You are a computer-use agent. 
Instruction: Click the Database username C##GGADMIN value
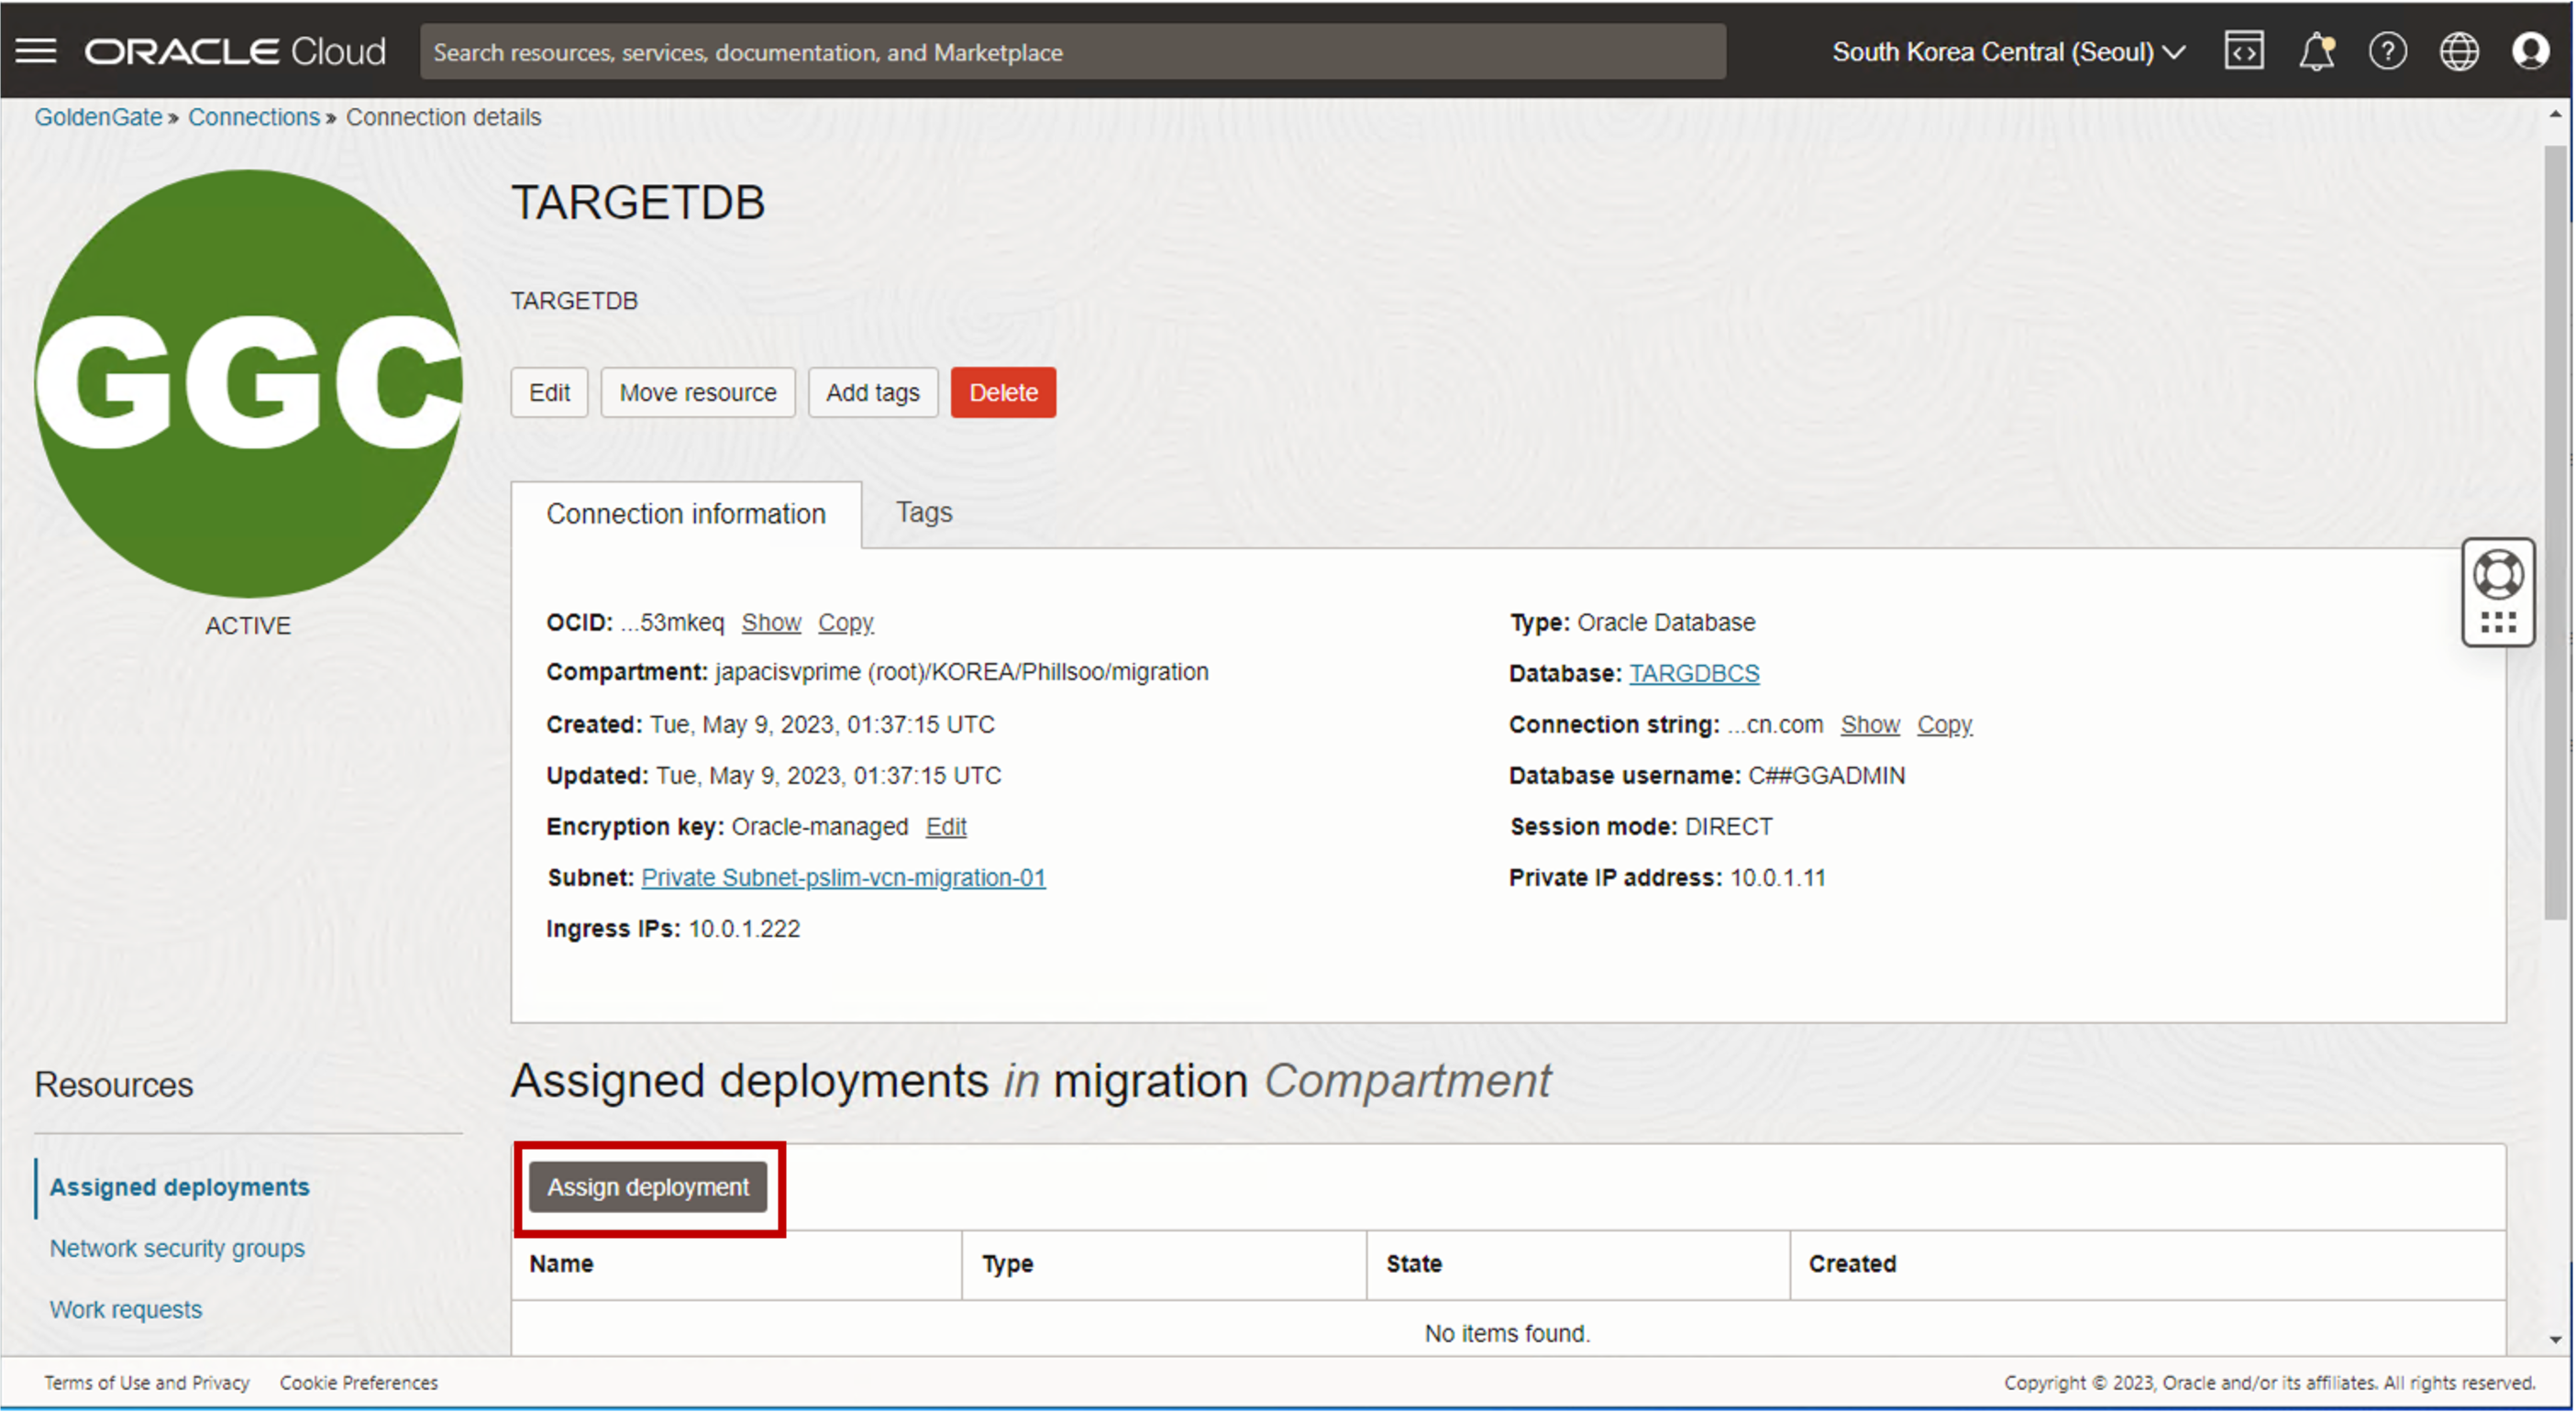coord(1826,775)
